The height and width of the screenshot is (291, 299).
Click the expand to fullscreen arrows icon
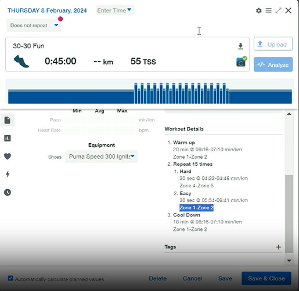278,10
